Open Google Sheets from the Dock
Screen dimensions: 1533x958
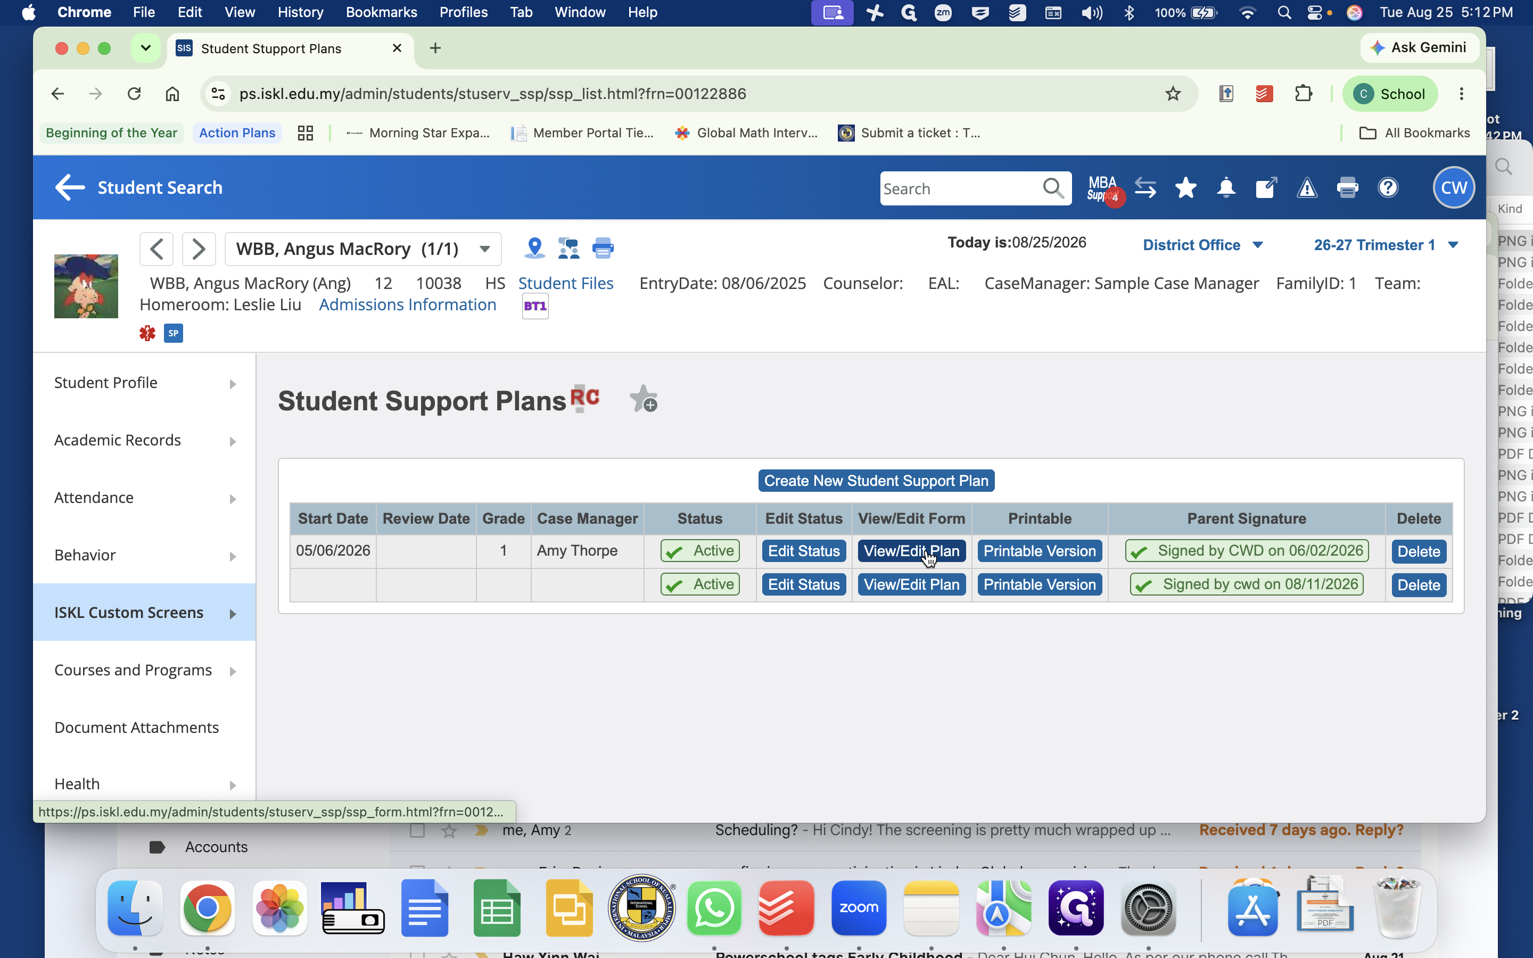click(x=497, y=908)
